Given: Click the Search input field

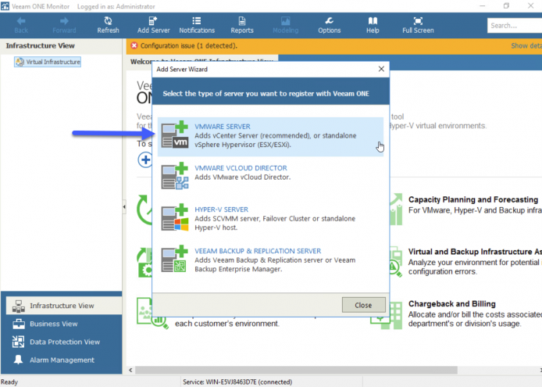Looking at the screenshot, I should [515, 26].
